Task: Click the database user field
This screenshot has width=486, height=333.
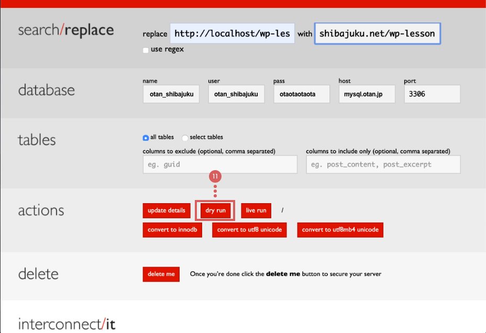Action: coord(236,94)
